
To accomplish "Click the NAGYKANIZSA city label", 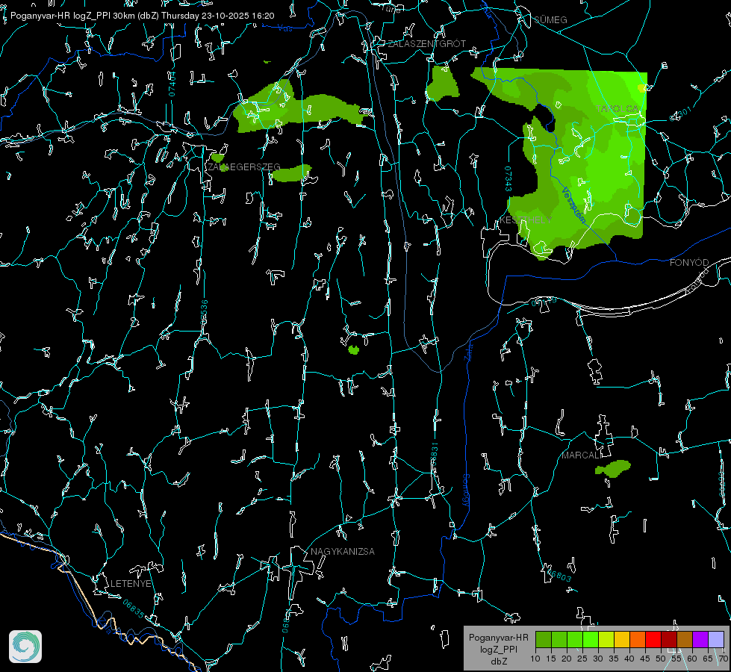I will [342, 551].
